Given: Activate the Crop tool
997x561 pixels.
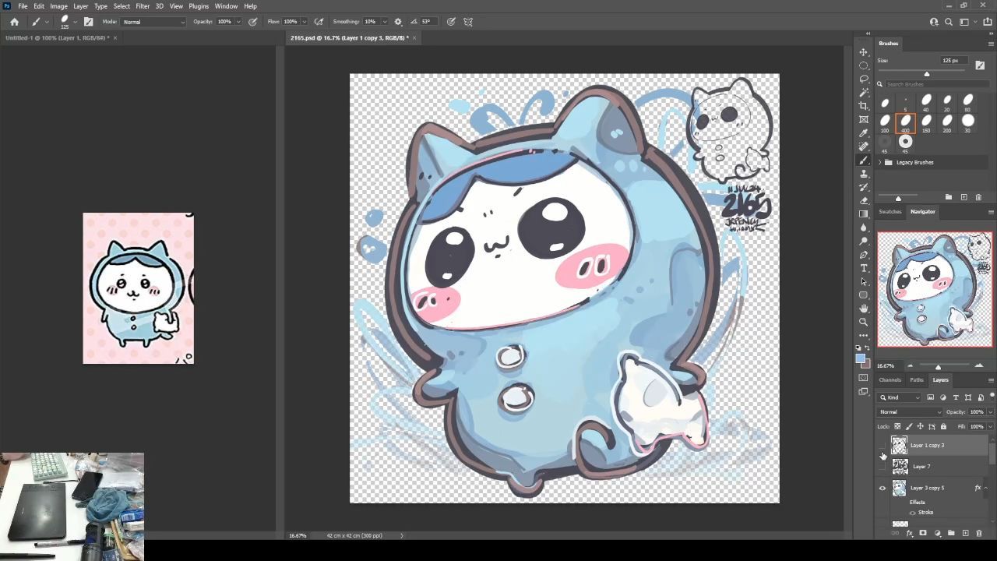Looking at the screenshot, I should (863, 106).
